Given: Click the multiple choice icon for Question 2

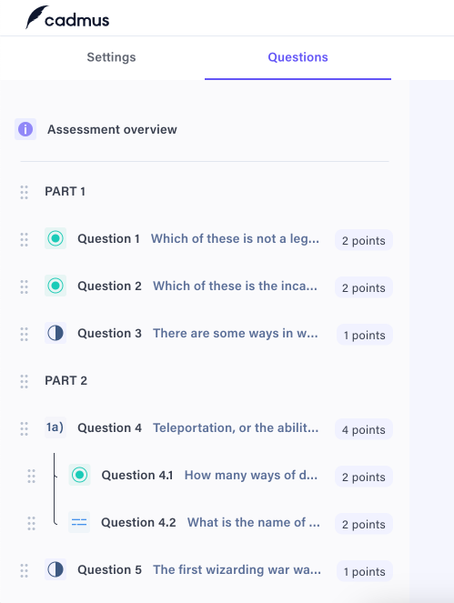Looking at the screenshot, I should coord(55,286).
